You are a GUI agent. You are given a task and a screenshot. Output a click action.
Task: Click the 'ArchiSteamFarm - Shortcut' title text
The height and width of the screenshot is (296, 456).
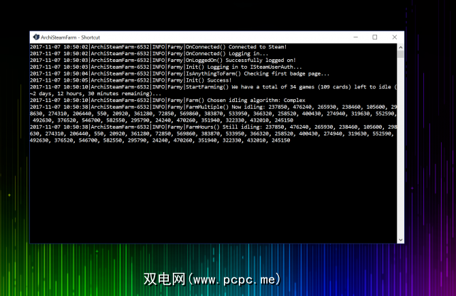click(70, 37)
